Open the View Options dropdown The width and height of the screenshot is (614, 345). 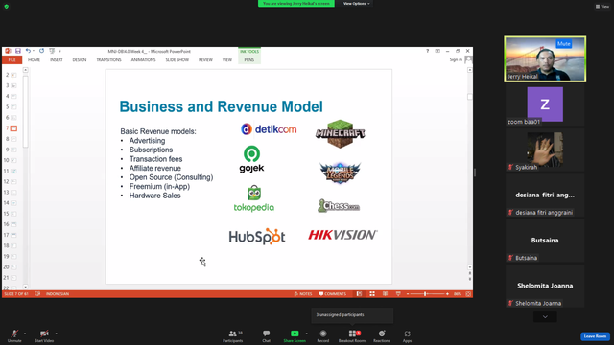(x=356, y=4)
